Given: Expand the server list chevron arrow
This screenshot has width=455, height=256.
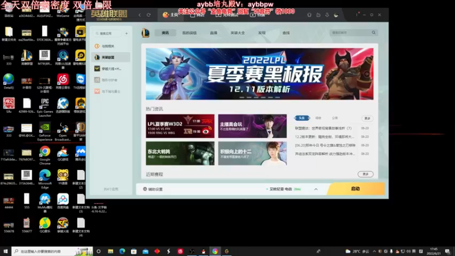Looking at the screenshot, I should [316, 189].
